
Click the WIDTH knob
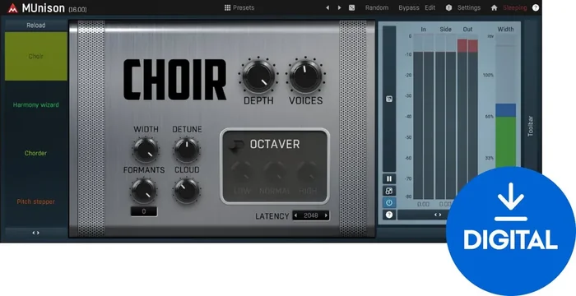pos(146,150)
